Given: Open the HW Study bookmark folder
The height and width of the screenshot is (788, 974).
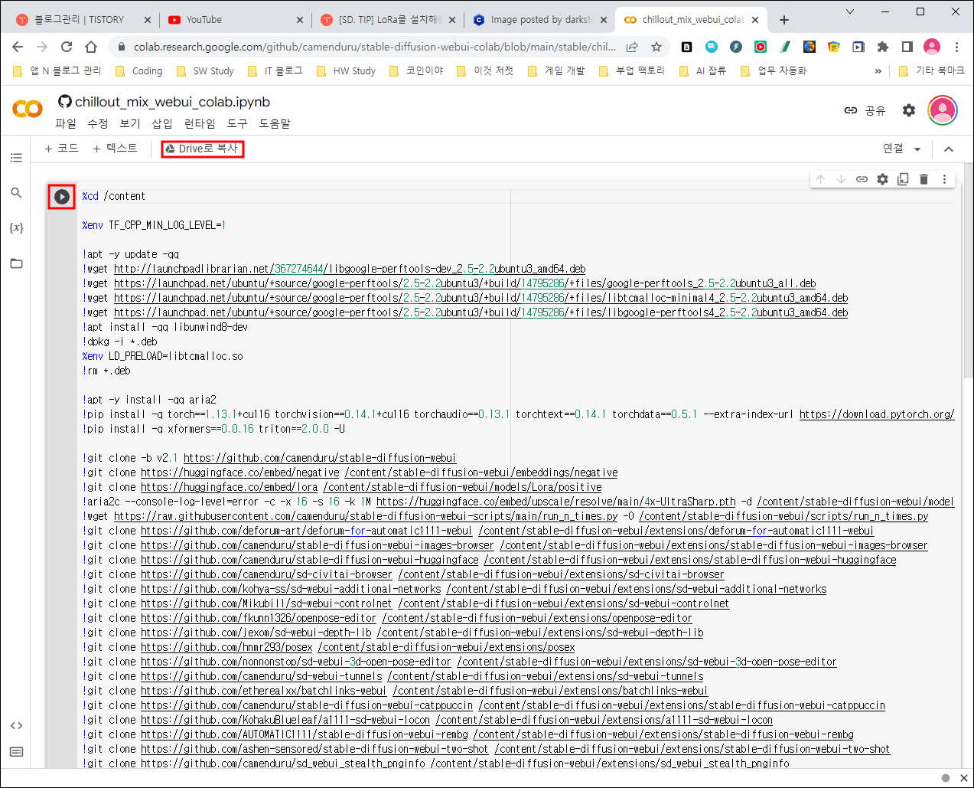Looking at the screenshot, I should 346,70.
